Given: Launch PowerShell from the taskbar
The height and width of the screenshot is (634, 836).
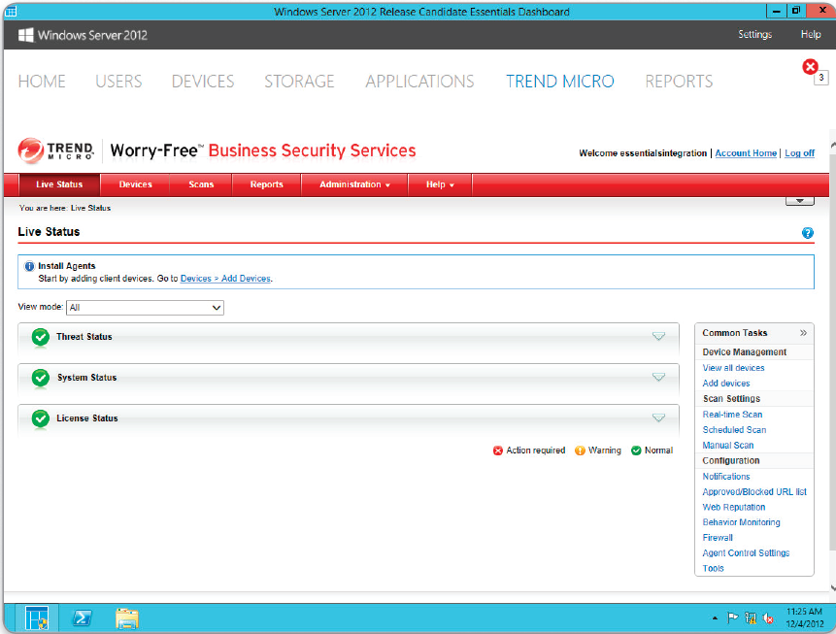Looking at the screenshot, I should pyautogui.click(x=82, y=618).
